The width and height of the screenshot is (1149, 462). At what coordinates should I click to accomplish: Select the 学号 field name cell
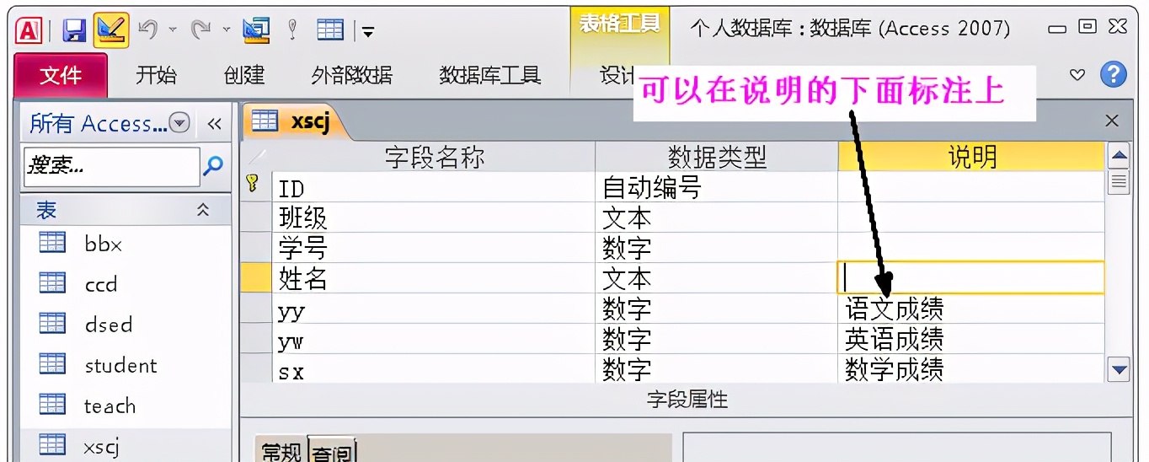click(434, 248)
